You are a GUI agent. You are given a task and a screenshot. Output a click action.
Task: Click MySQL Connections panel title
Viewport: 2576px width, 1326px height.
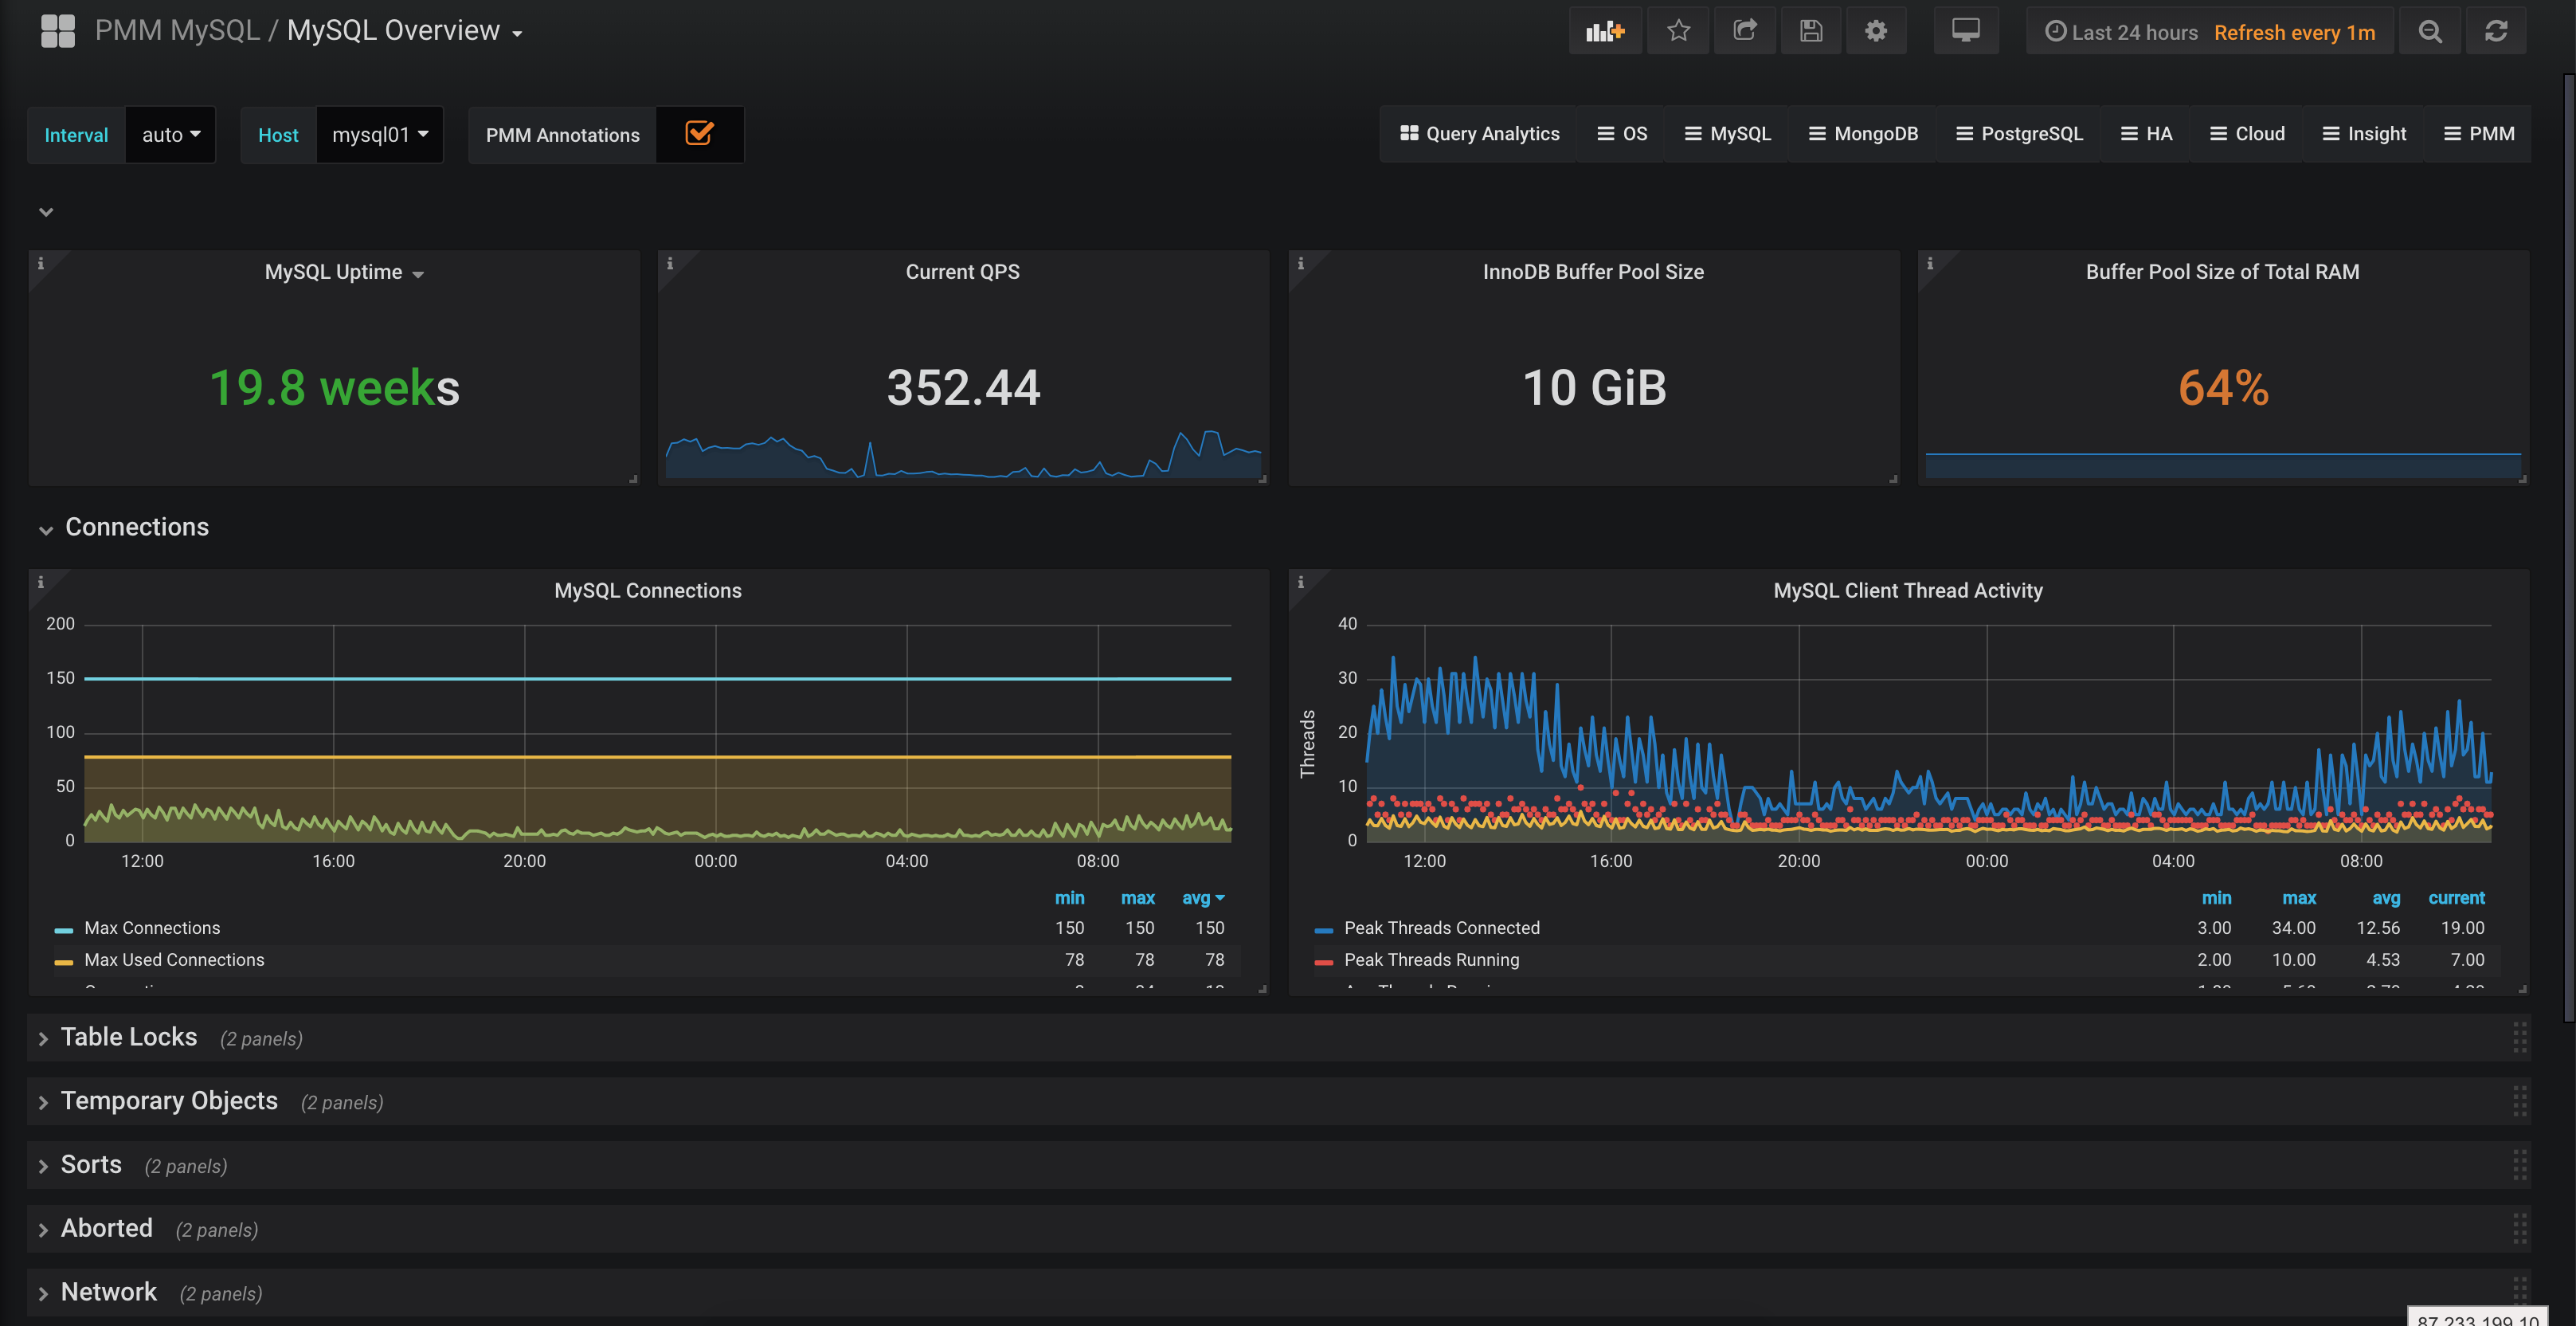[648, 590]
